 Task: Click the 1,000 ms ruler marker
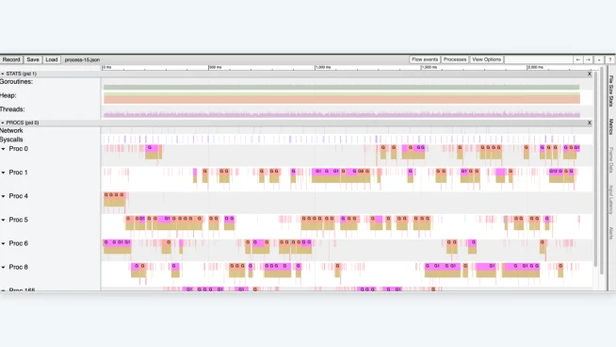(323, 67)
